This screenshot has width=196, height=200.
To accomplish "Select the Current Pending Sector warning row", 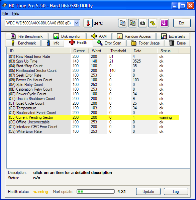I will [x=94, y=117].
